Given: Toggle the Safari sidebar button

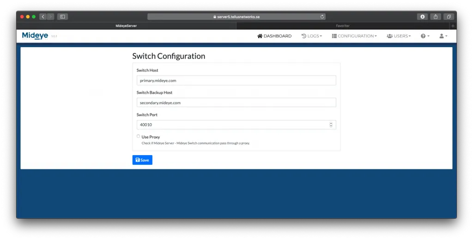Looking at the screenshot, I should coord(62,17).
